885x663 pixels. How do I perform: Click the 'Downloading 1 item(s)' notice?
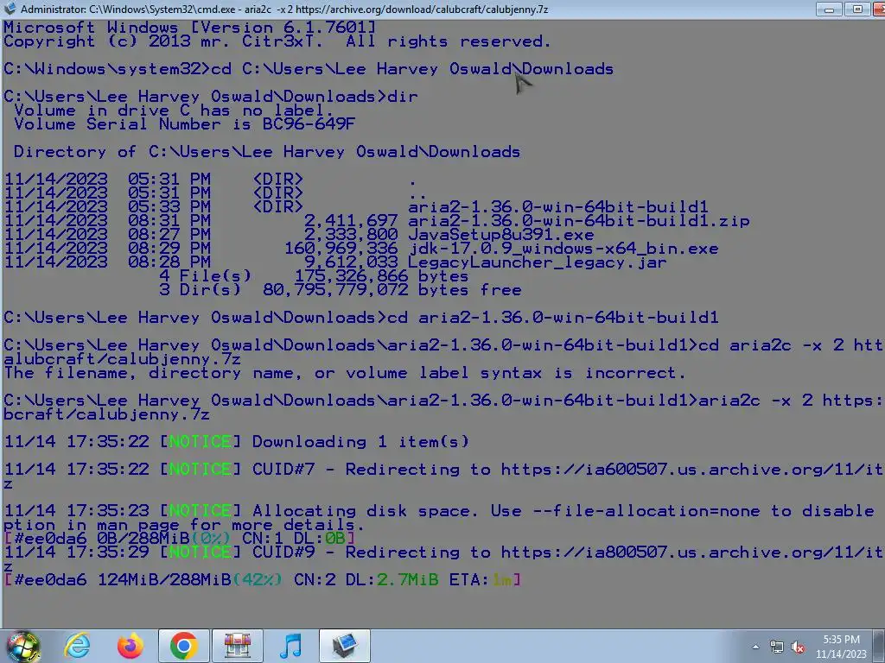point(360,441)
